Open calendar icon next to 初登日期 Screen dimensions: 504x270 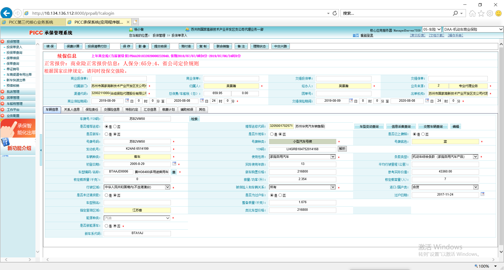click(x=174, y=164)
